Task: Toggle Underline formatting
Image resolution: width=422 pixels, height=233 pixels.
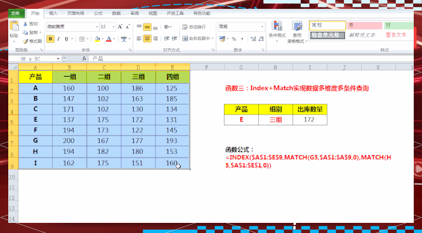Action: [x=66, y=39]
